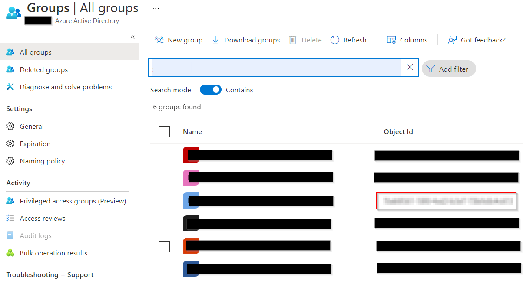
Task: Open Expiration settings
Action: coord(35,144)
